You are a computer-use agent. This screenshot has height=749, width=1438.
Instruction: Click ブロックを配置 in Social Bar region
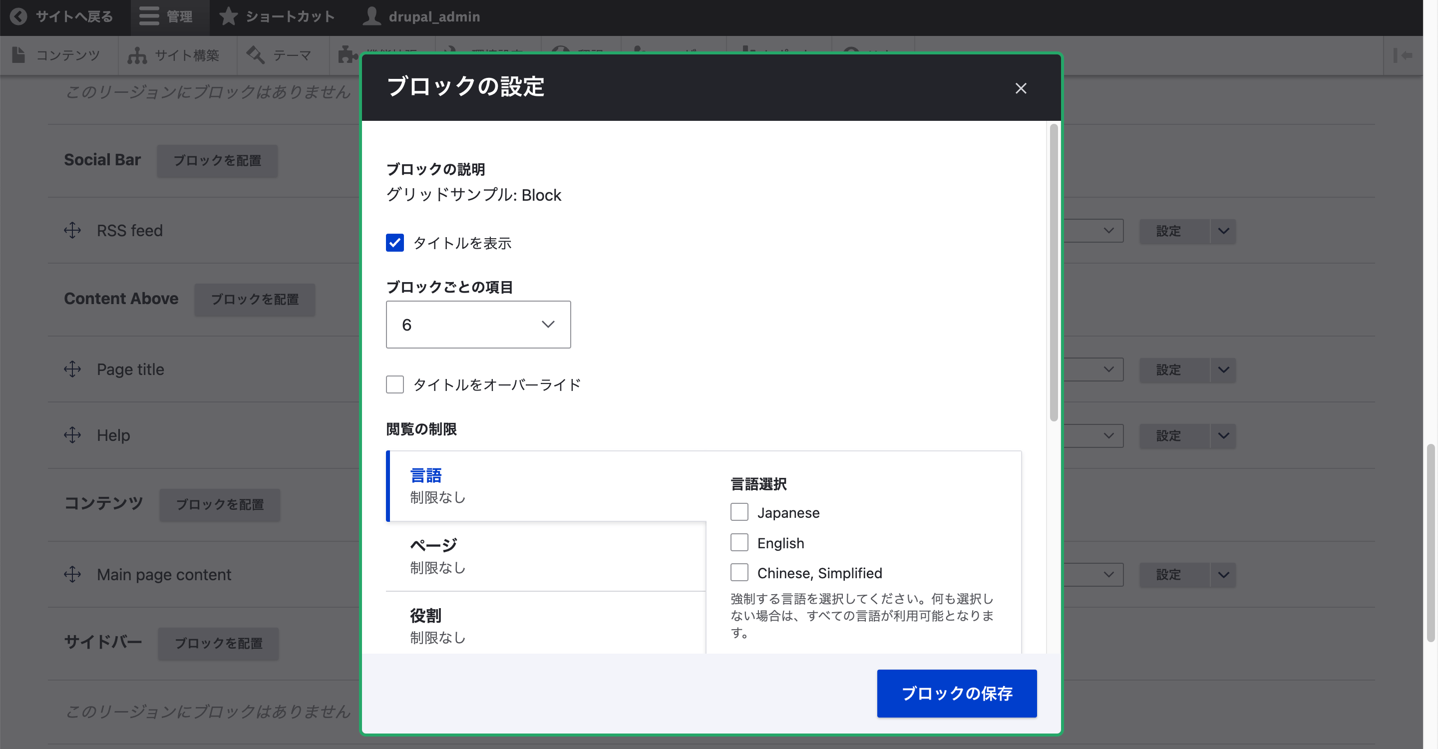tap(217, 160)
